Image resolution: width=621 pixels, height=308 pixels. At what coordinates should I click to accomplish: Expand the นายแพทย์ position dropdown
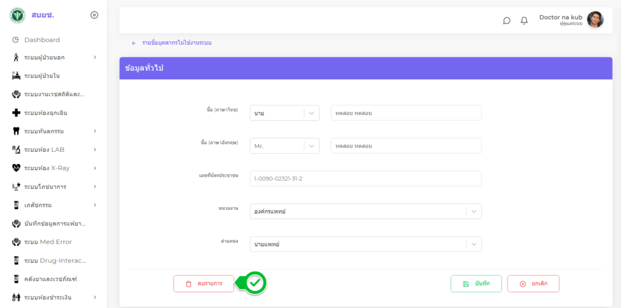[x=474, y=244]
